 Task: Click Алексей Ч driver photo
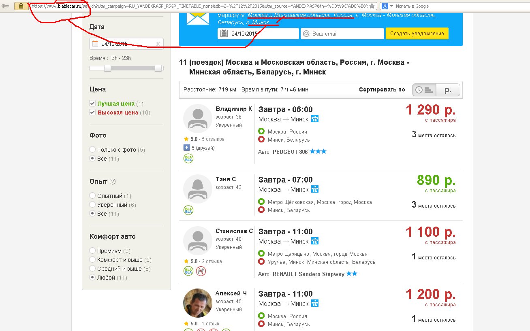198,303
